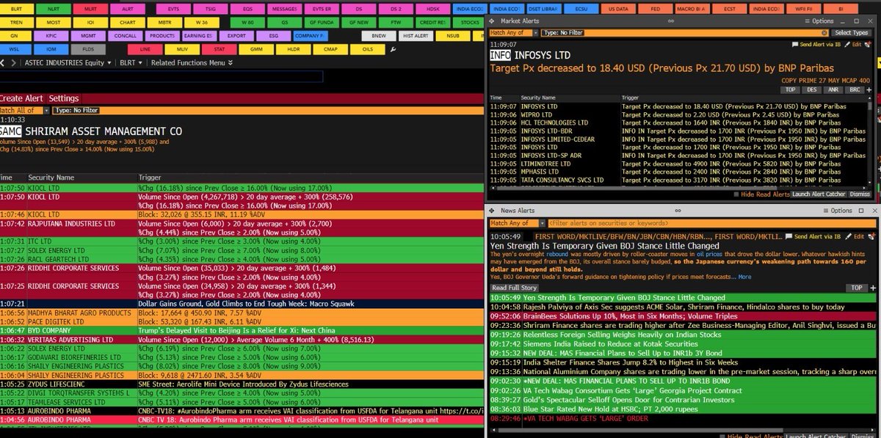The width and height of the screenshot is (881, 438).
Task: Follow the More link in the yen story
Action: coord(744,277)
